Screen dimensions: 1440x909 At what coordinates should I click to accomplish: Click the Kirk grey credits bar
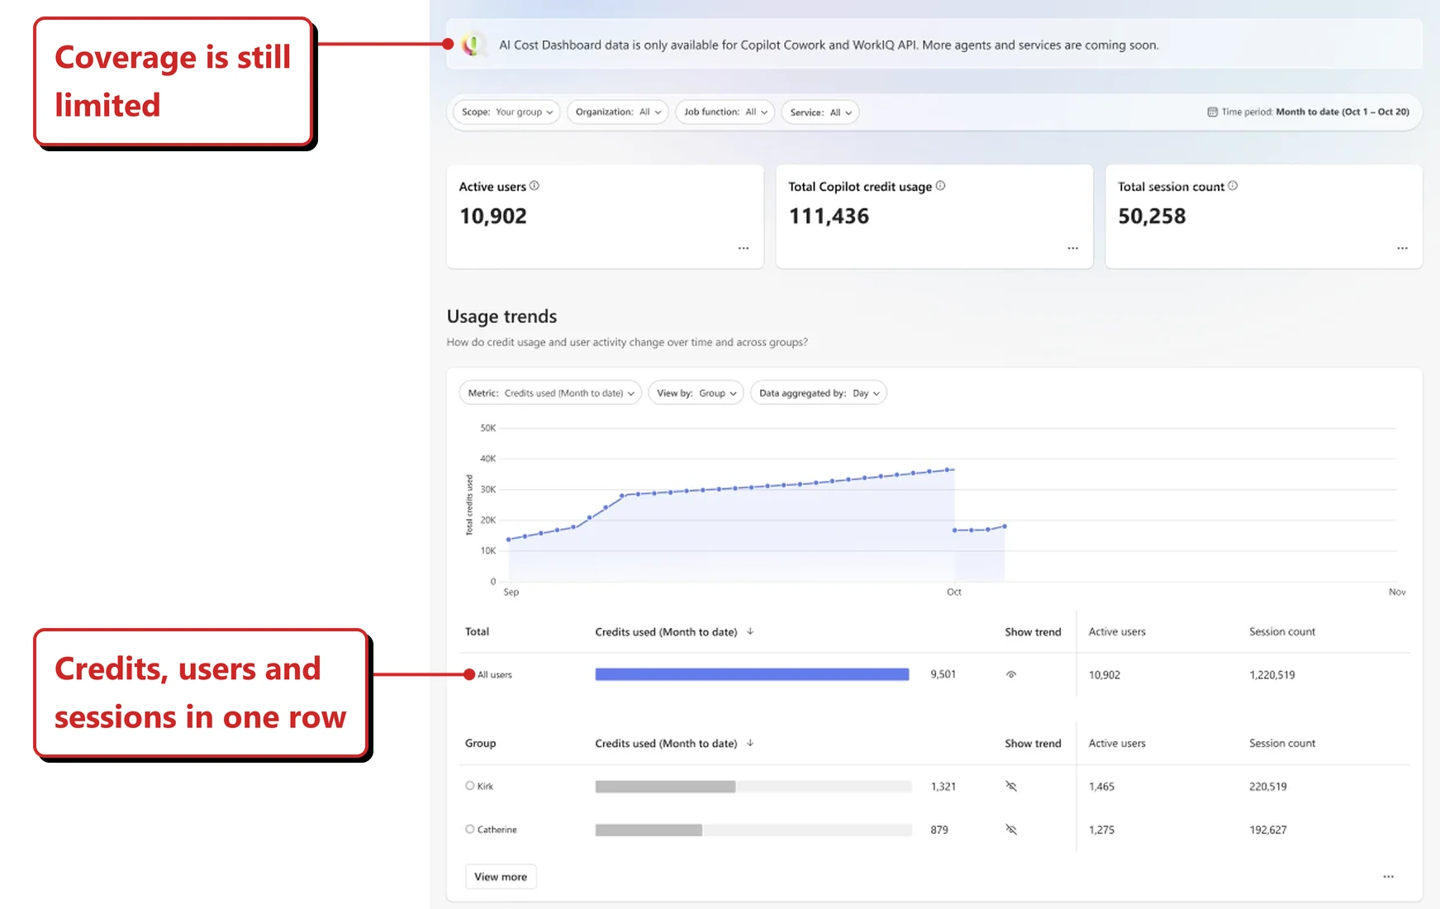[x=665, y=786]
